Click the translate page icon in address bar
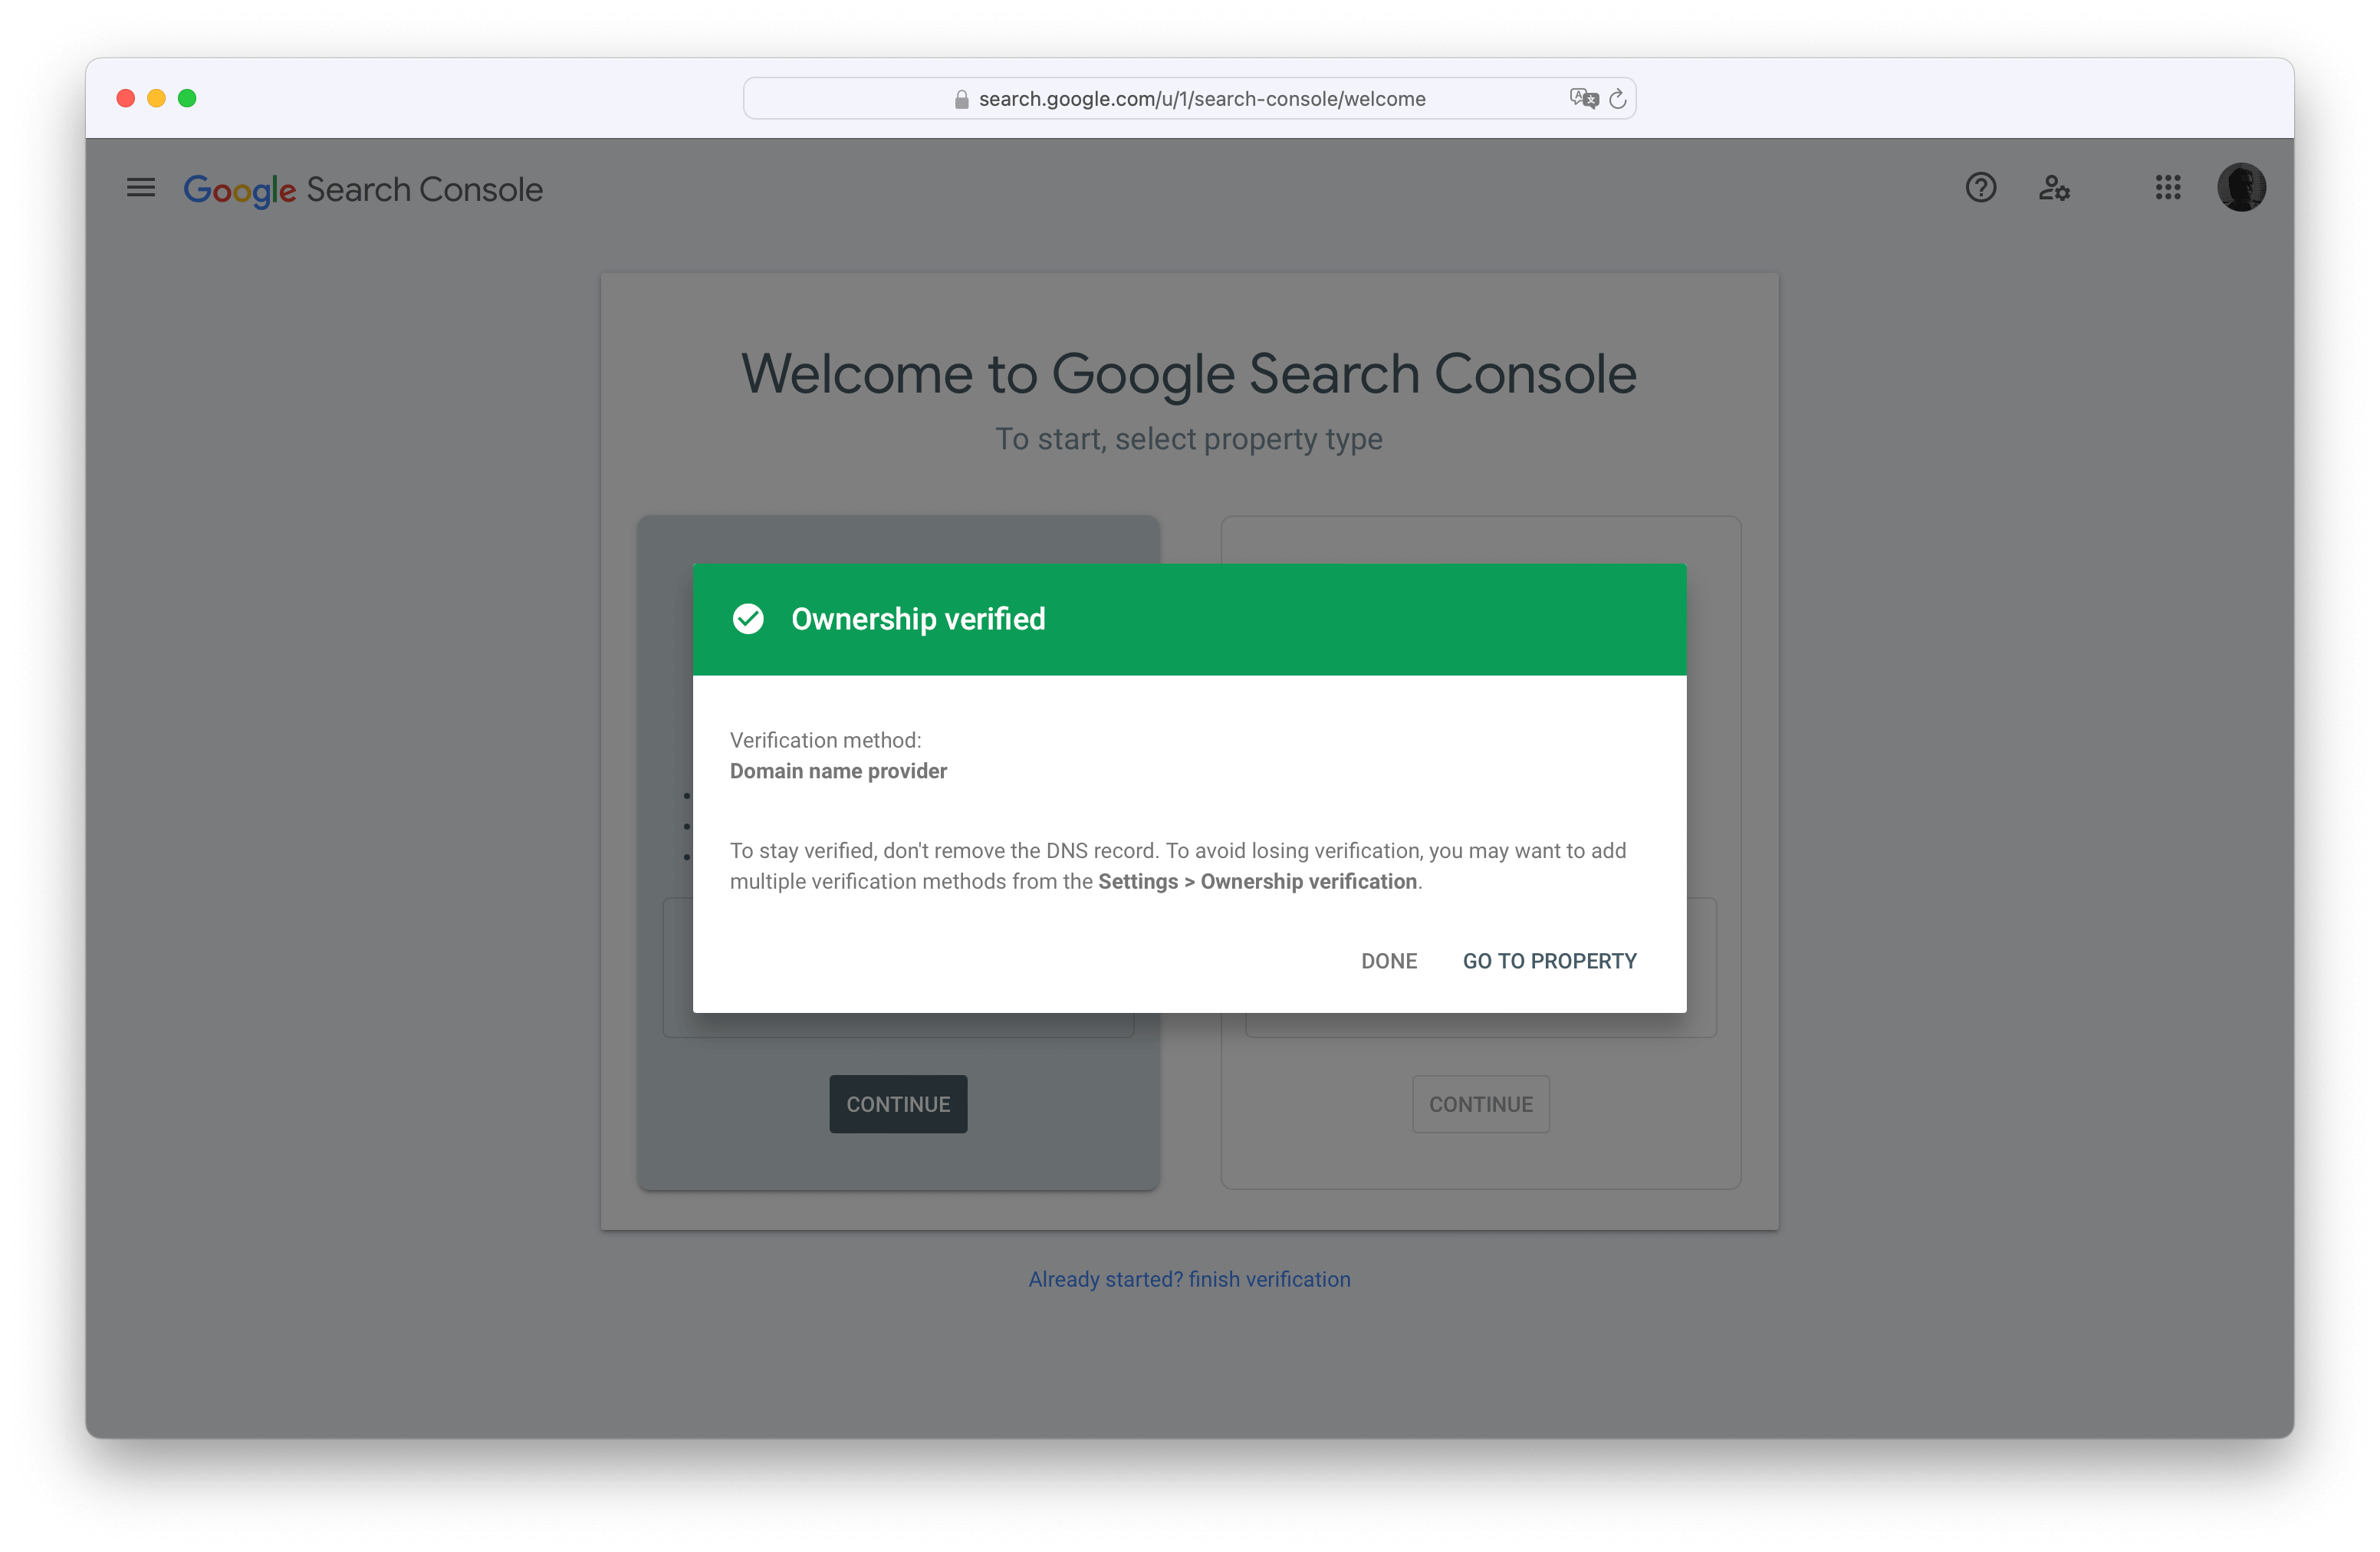Viewport: 2380px width, 1552px height. pyautogui.click(x=1583, y=98)
